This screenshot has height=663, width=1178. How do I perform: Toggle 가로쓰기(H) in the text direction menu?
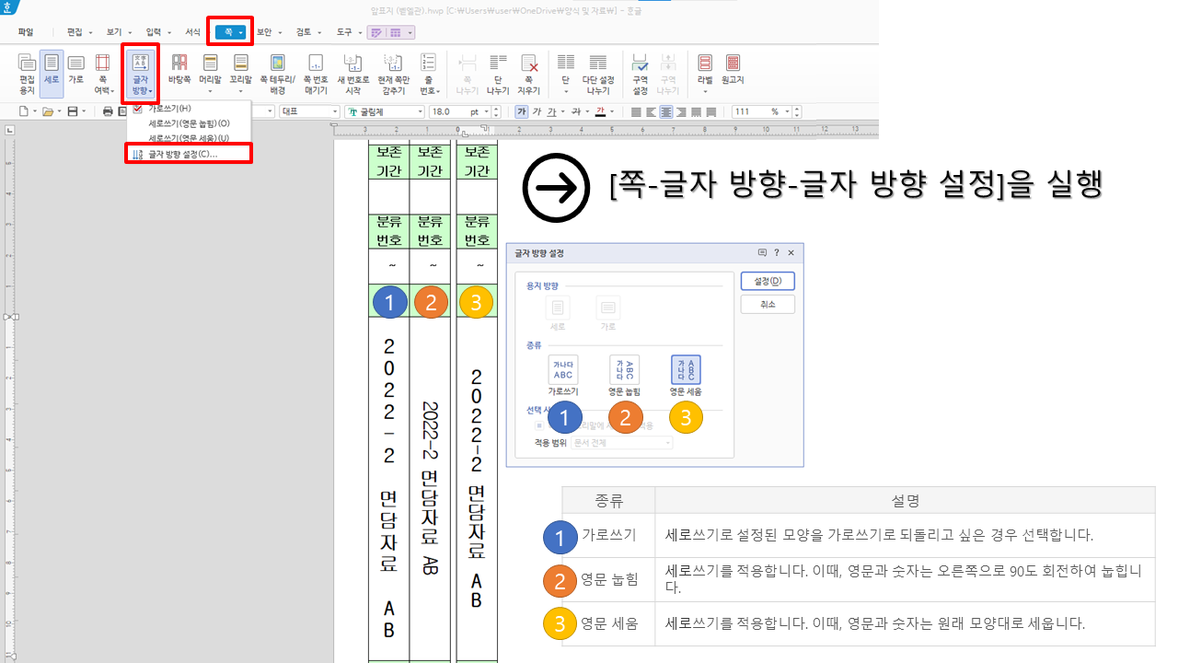(170, 109)
